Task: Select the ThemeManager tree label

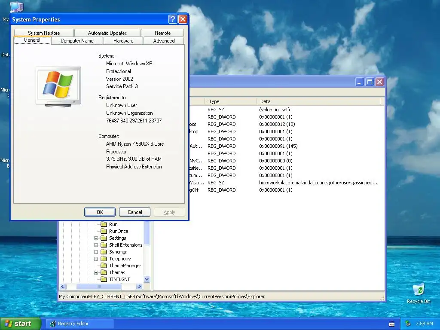Action: tap(125, 266)
